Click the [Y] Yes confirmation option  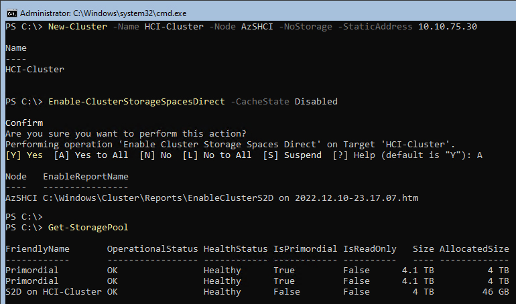pos(24,155)
